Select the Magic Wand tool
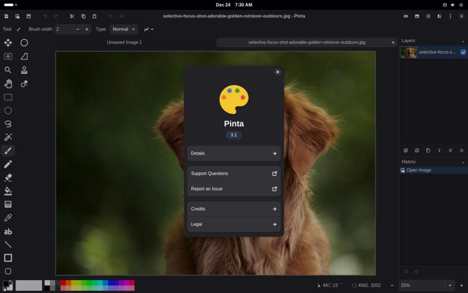The image size is (468, 293). (8, 137)
